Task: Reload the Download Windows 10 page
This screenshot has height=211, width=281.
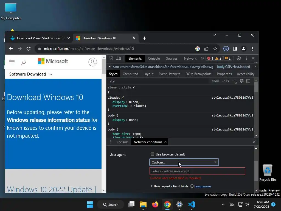Action: tap(29, 49)
